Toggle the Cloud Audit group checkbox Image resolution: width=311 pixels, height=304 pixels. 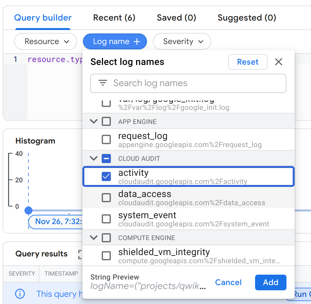[x=106, y=159]
